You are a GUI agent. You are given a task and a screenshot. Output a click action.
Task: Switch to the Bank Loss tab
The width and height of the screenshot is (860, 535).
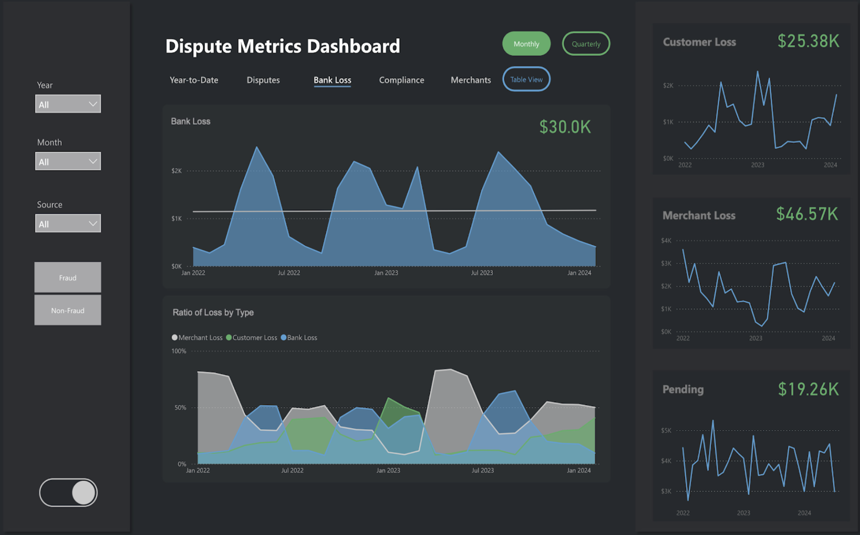332,80
